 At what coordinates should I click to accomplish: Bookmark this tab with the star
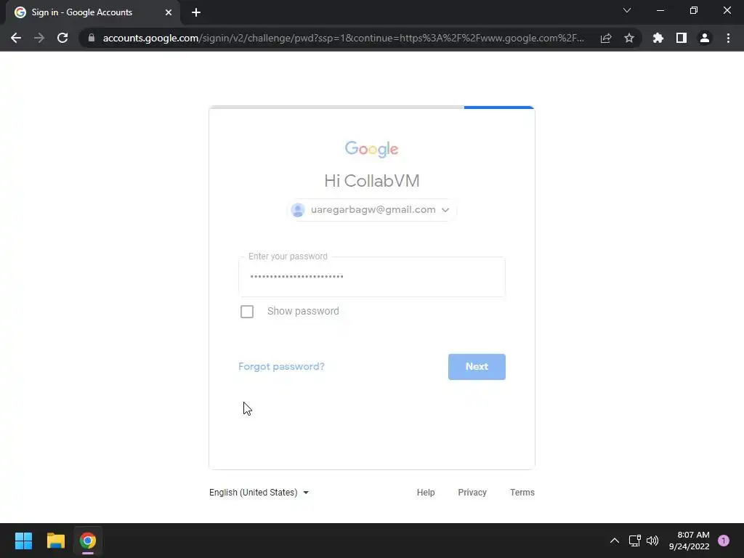(x=629, y=38)
